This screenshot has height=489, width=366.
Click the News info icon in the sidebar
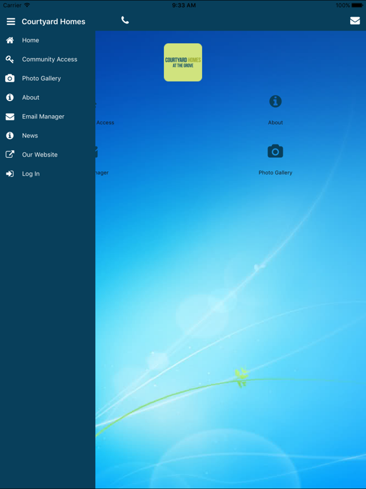tap(10, 136)
